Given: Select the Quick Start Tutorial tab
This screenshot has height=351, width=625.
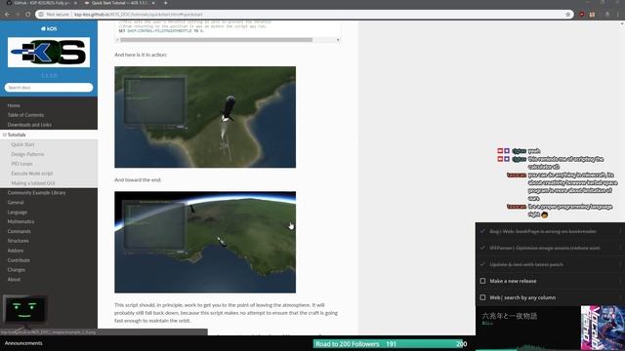Looking at the screenshot, I should (119, 3).
